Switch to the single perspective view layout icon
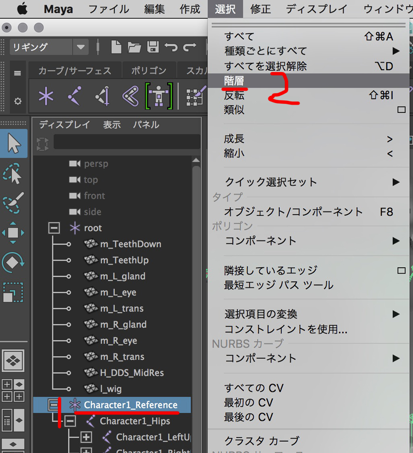This screenshot has width=413, height=453. pyautogui.click(x=13, y=361)
